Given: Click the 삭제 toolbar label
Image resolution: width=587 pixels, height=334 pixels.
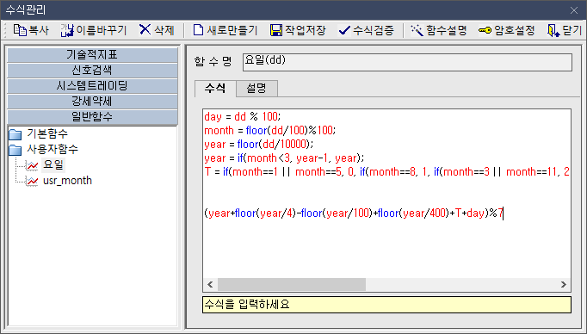Looking at the screenshot, I should coord(164,30).
